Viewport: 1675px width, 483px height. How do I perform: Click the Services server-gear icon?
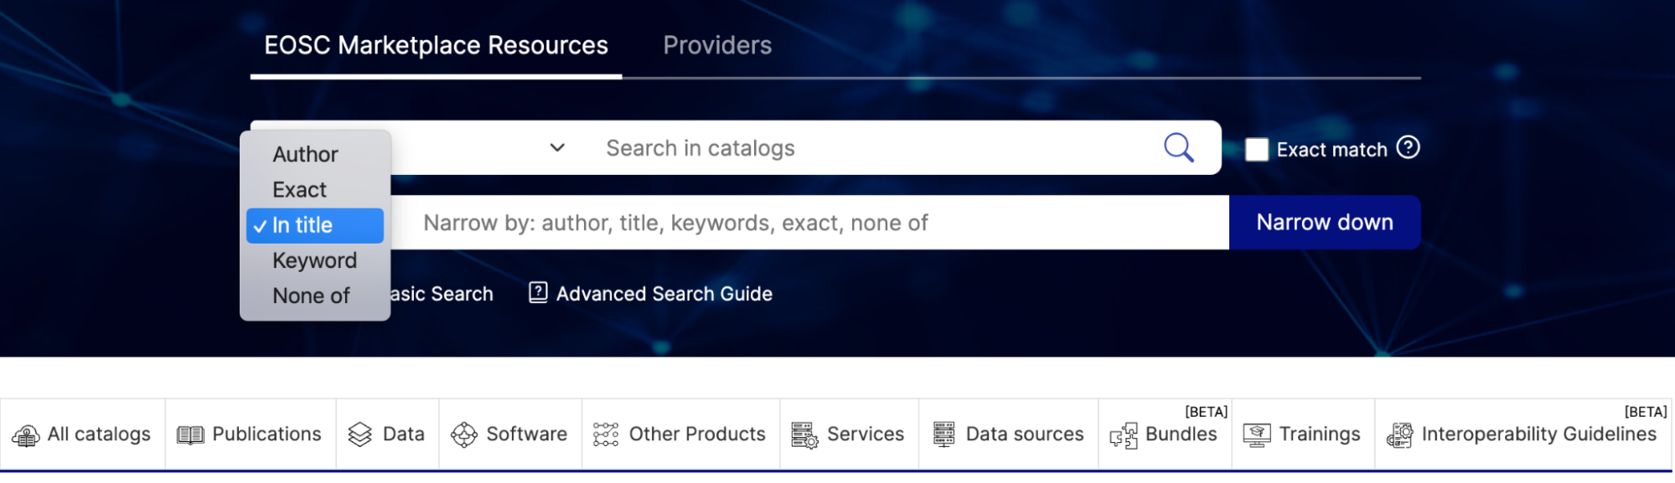coord(804,435)
